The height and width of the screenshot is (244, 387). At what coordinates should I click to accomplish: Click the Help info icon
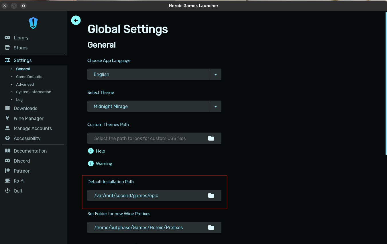pos(91,151)
